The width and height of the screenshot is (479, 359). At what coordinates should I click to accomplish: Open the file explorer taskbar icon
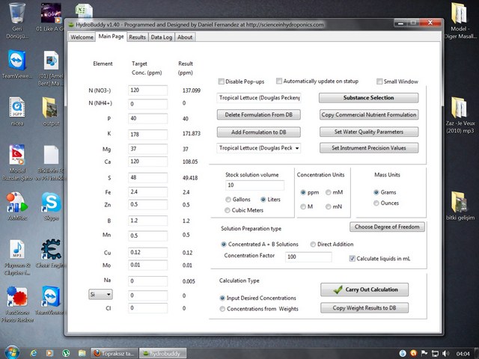point(82,353)
